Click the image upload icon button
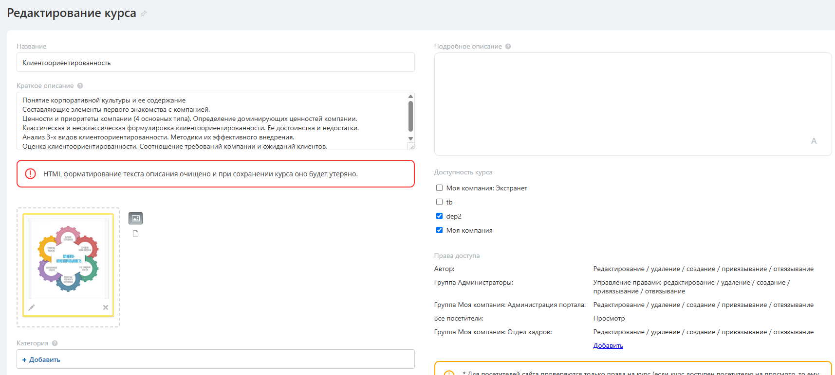The height and width of the screenshot is (375, 835). 136,219
